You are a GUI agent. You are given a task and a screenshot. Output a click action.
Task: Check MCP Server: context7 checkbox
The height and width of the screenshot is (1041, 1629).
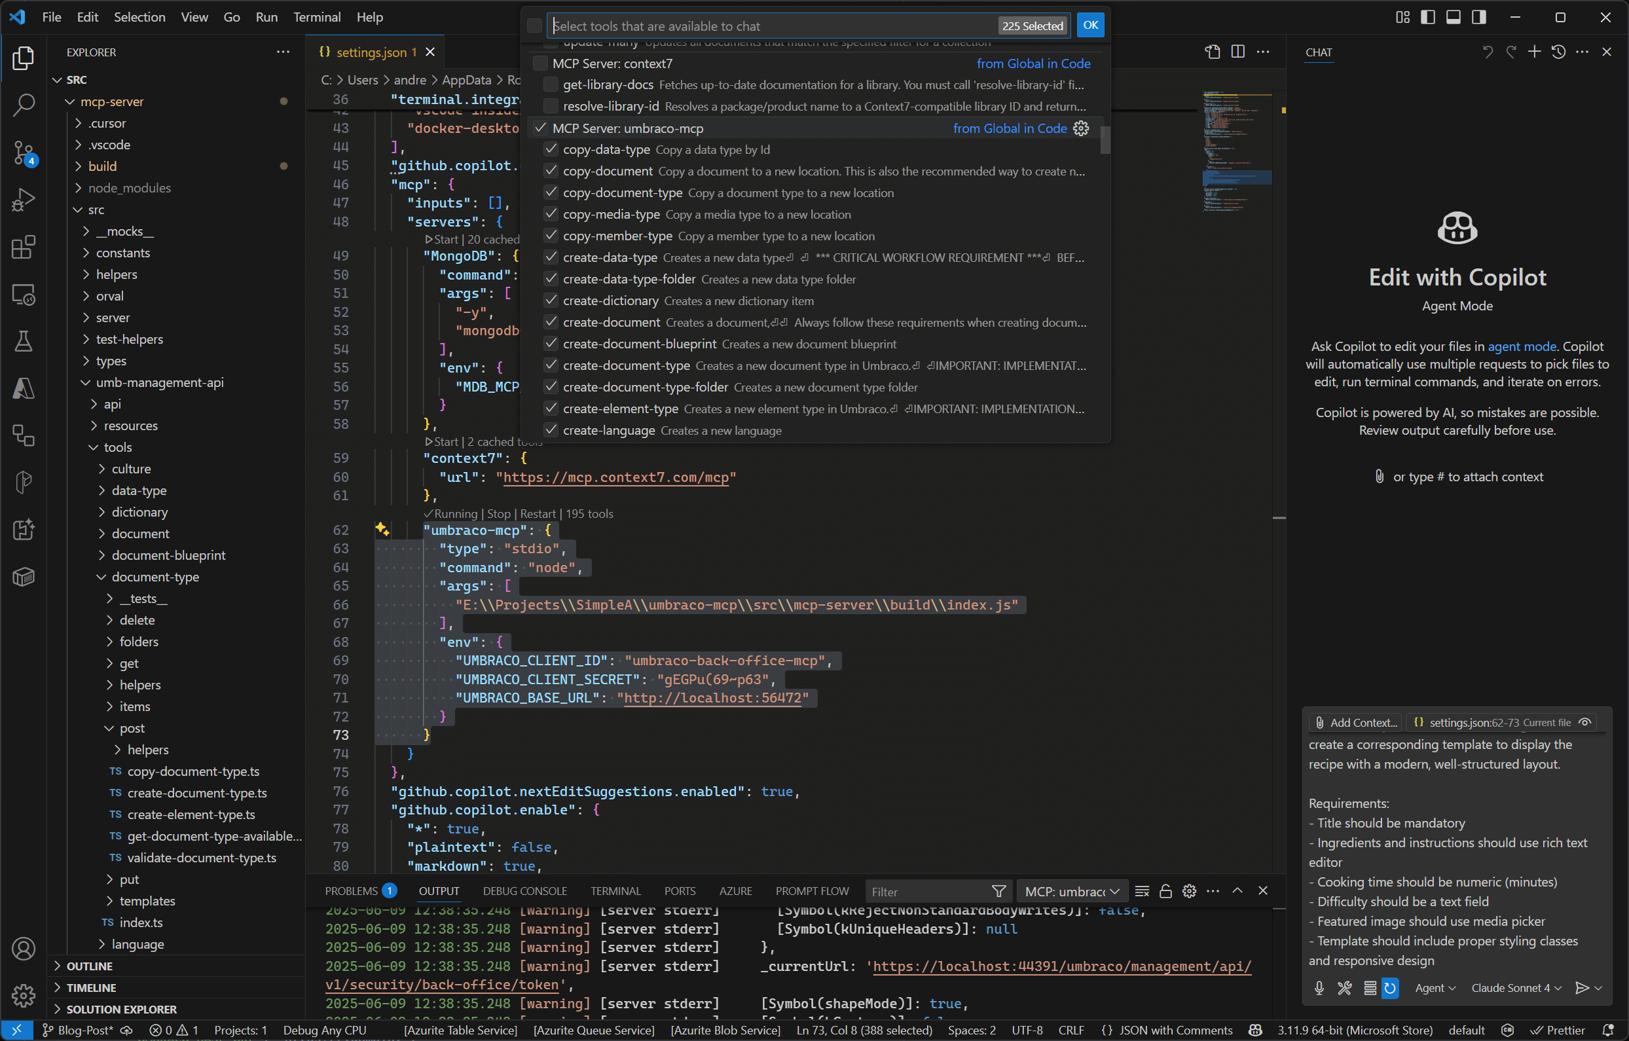tap(540, 64)
